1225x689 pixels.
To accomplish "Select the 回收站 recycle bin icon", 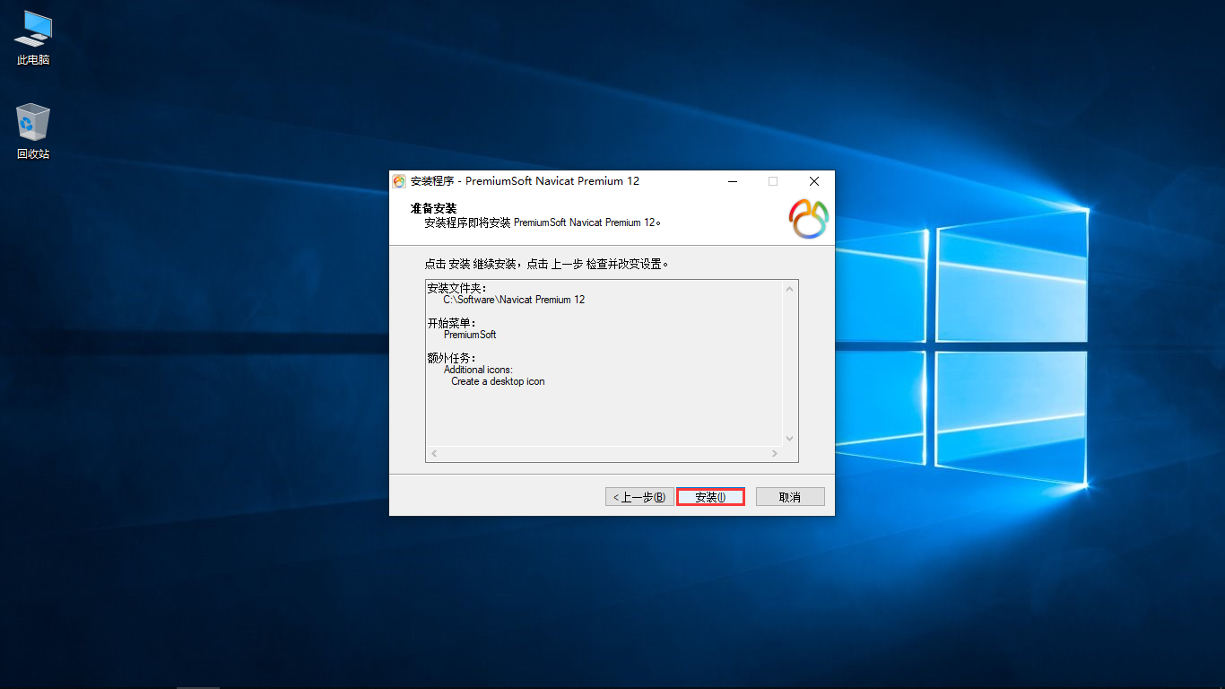I will click(33, 132).
